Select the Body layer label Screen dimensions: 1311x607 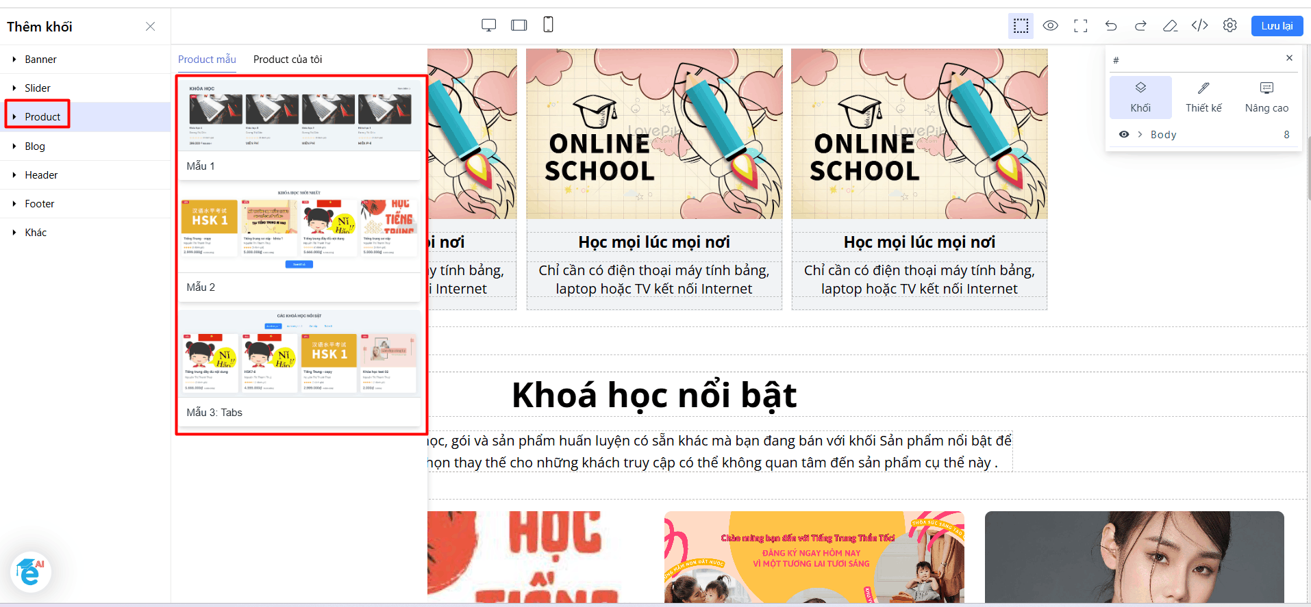point(1163,135)
